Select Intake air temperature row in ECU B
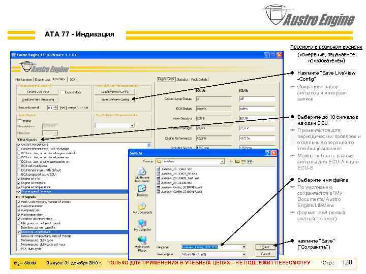The width and height of the screenshot is (366, 274). pos(74,232)
